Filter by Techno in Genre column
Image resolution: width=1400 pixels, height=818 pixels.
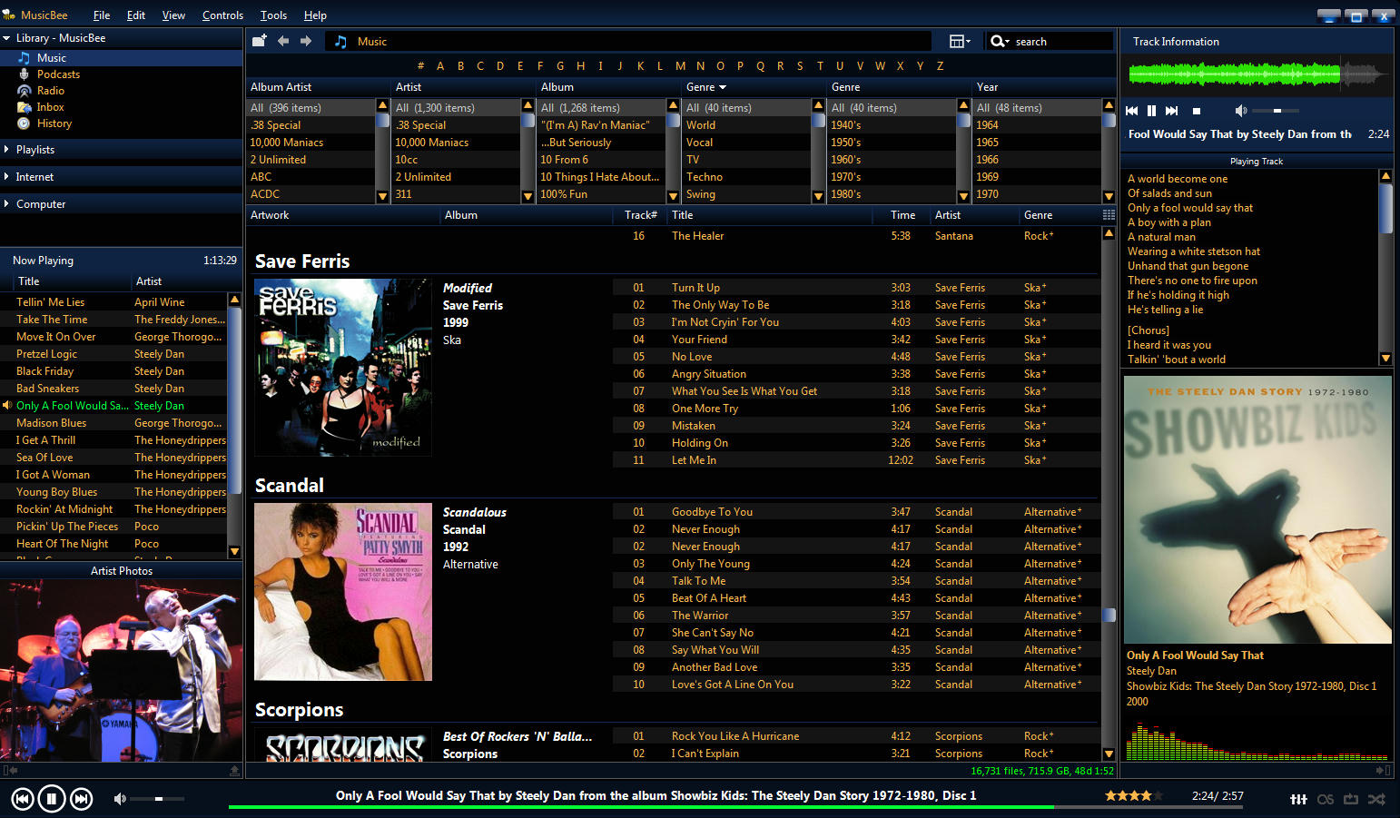click(x=705, y=177)
